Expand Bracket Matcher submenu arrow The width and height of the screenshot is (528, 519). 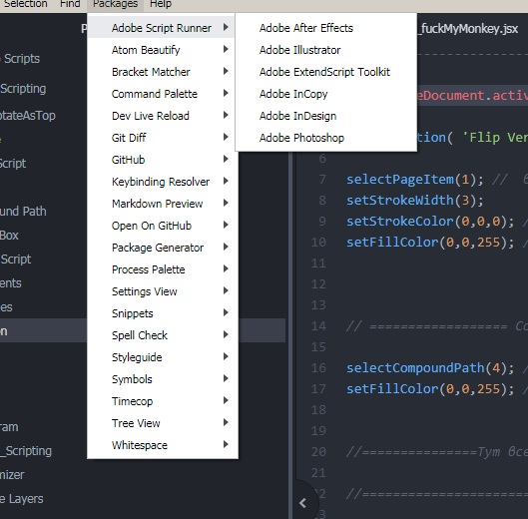(x=226, y=71)
